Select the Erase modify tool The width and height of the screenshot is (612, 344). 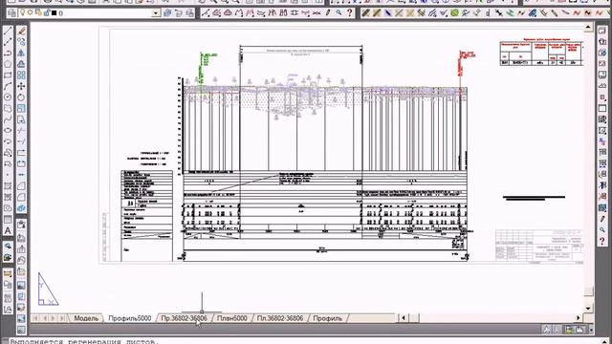[21, 32]
